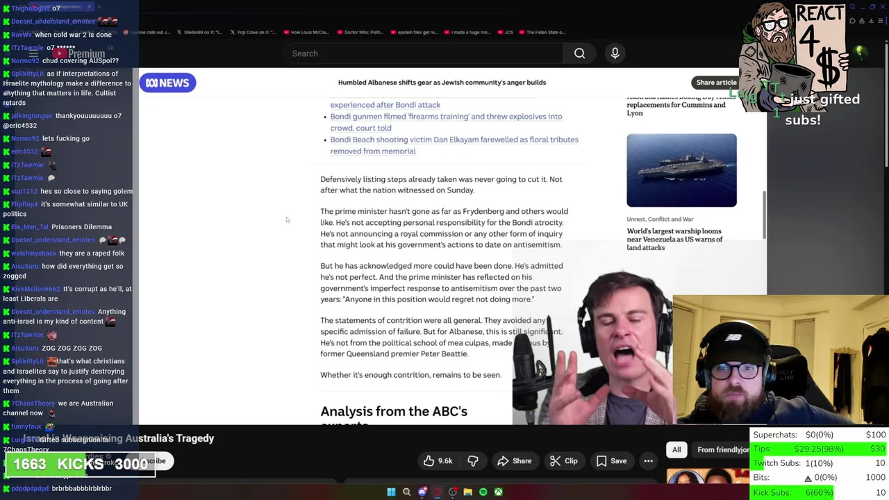Click the Unrest, Conflict and War topic label
The height and width of the screenshot is (500, 889).
pyautogui.click(x=660, y=219)
